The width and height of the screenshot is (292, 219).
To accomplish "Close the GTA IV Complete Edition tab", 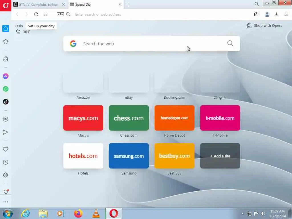I will point(64,5).
